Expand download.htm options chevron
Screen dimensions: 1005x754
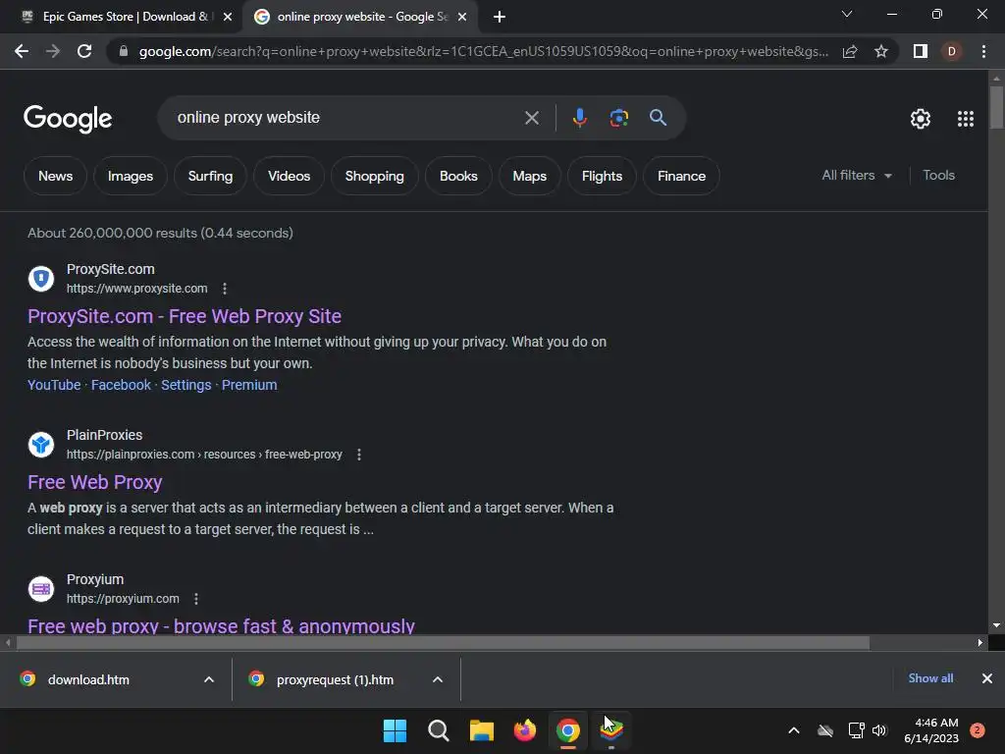click(209, 679)
